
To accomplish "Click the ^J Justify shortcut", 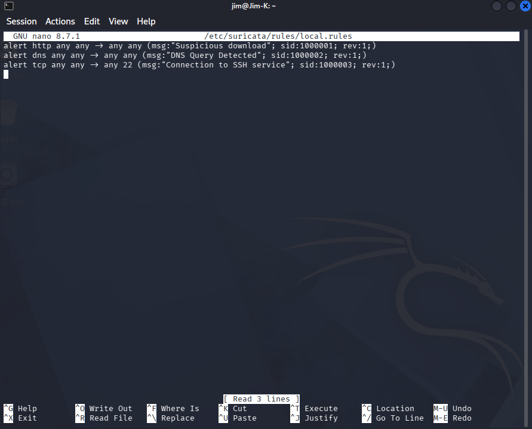I will click(314, 418).
